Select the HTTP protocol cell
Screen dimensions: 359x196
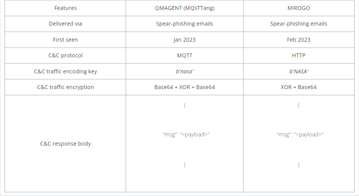pos(298,55)
